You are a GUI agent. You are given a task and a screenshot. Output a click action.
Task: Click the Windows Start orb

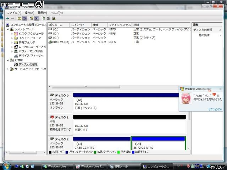[x=6, y=166]
